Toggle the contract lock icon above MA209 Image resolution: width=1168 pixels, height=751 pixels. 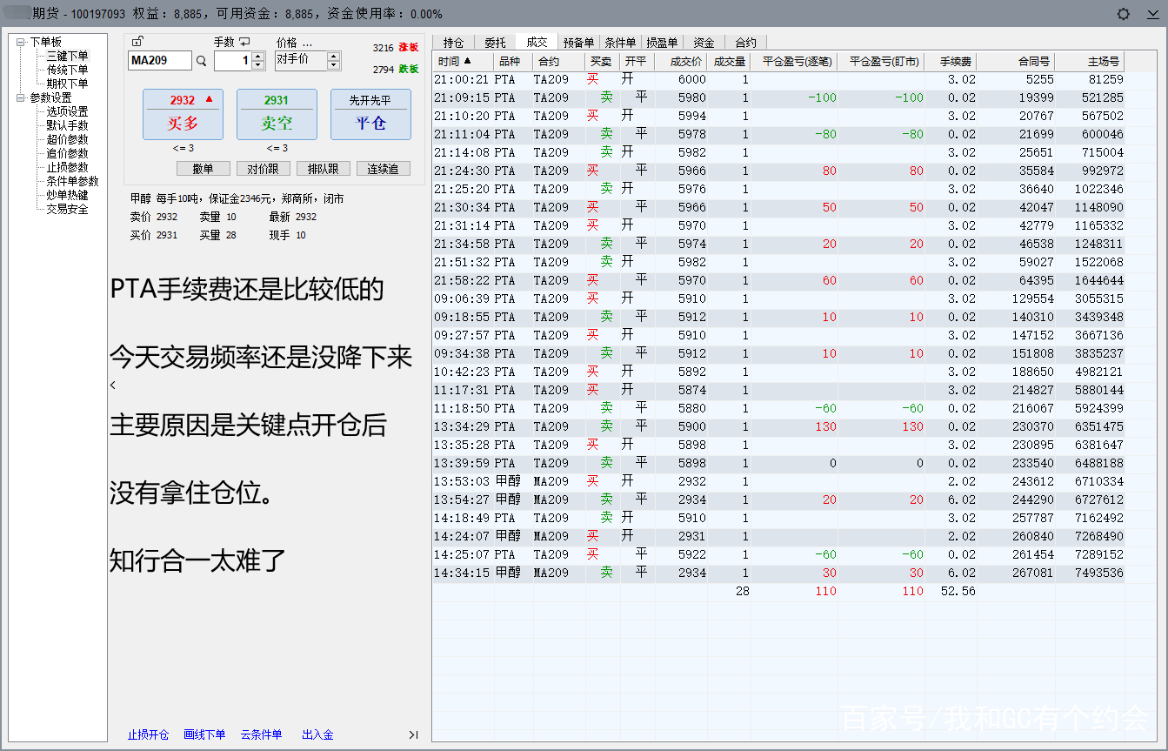pyautogui.click(x=137, y=41)
